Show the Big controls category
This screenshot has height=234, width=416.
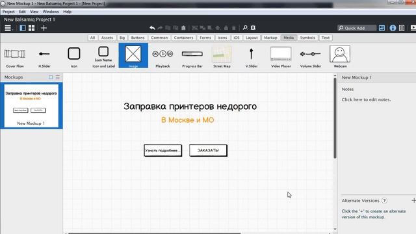122,38
